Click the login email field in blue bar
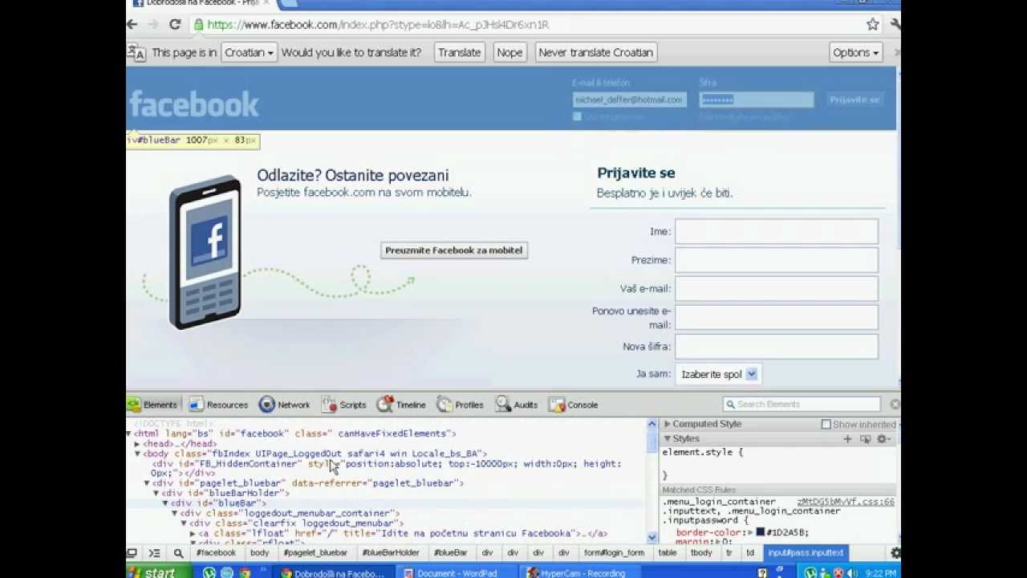This screenshot has width=1027, height=578. tap(629, 100)
